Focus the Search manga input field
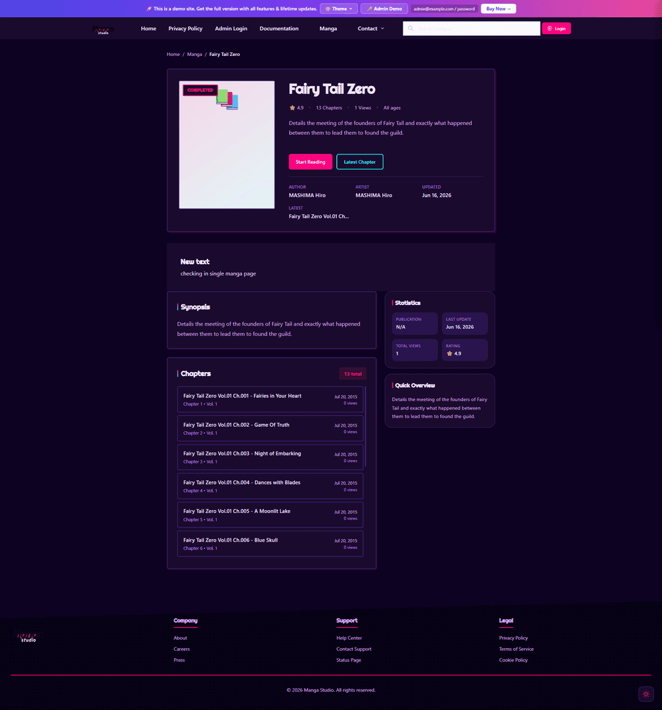The height and width of the screenshot is (710, 662). 472,28
